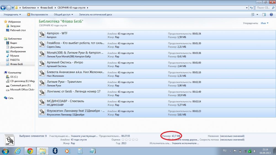Open the Изображения library
This screenshot has height=155, width=276.
16,51
